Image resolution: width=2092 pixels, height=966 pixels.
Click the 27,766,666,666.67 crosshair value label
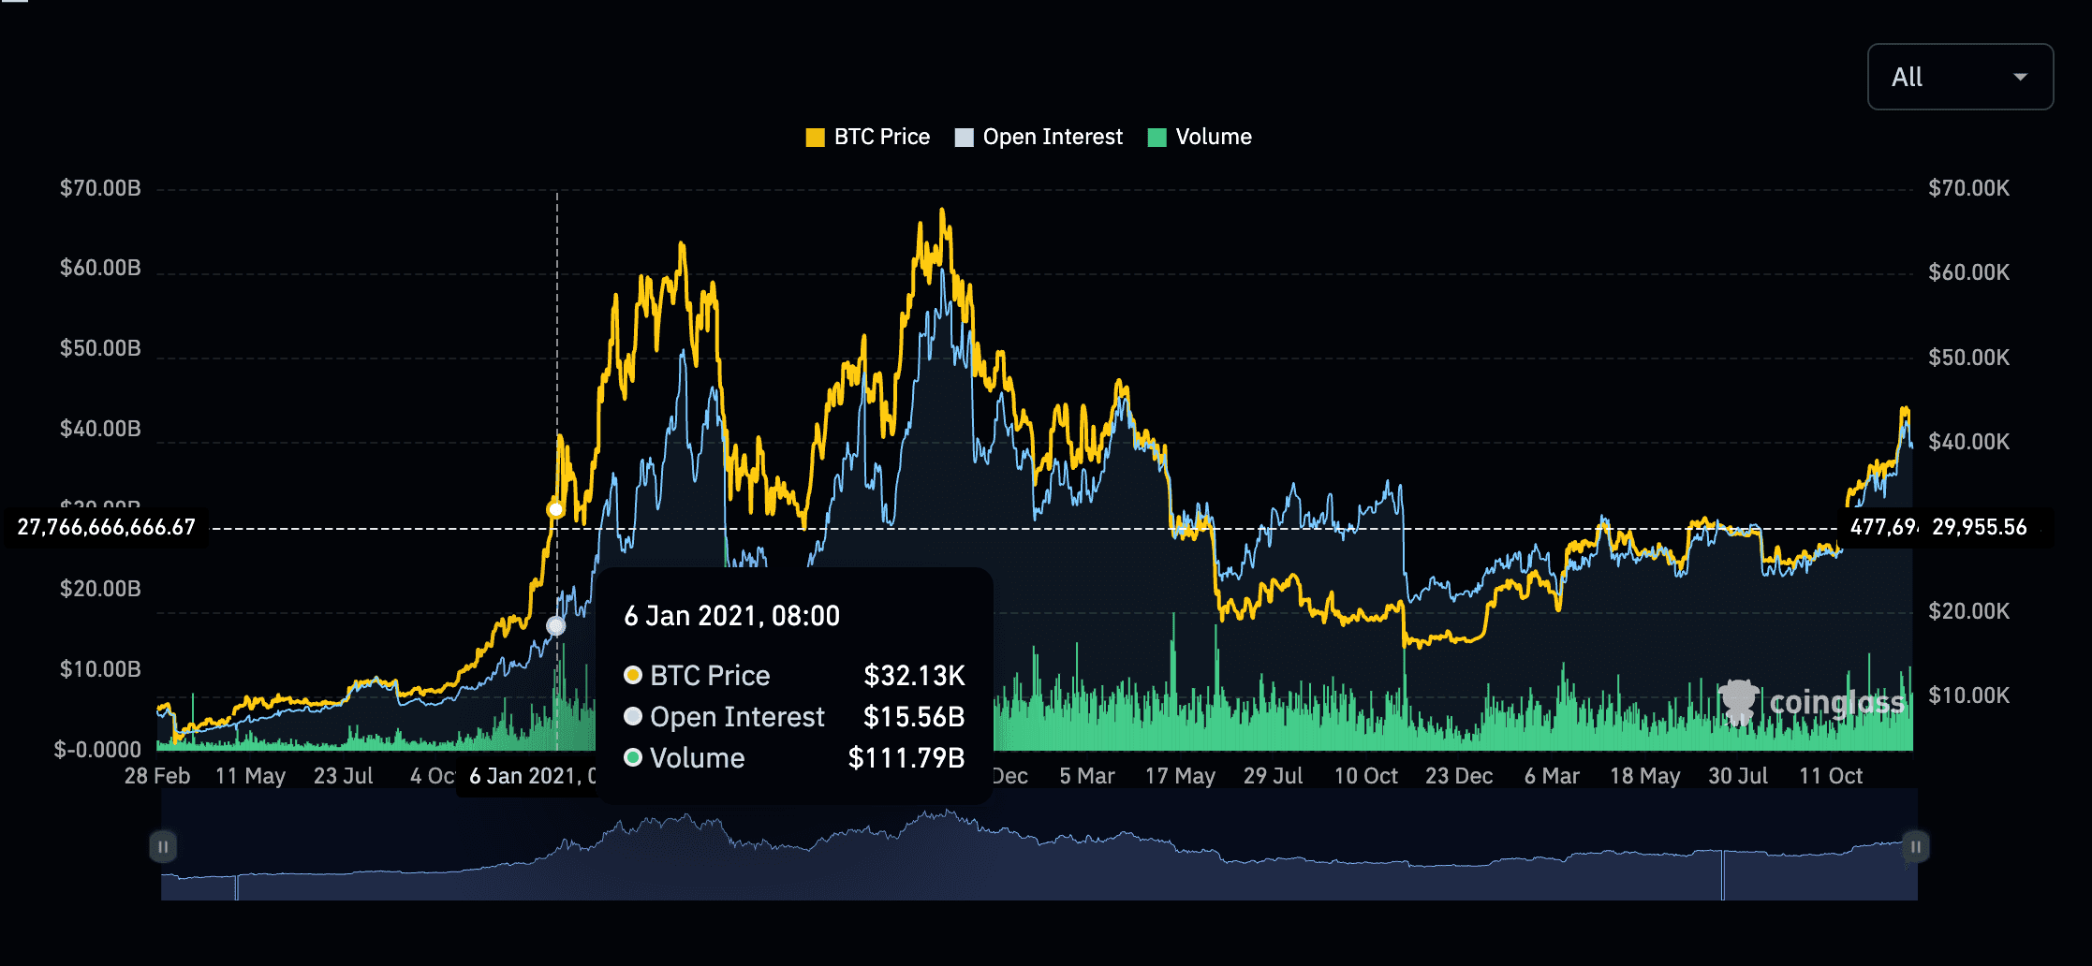click(x=107, y=528)
